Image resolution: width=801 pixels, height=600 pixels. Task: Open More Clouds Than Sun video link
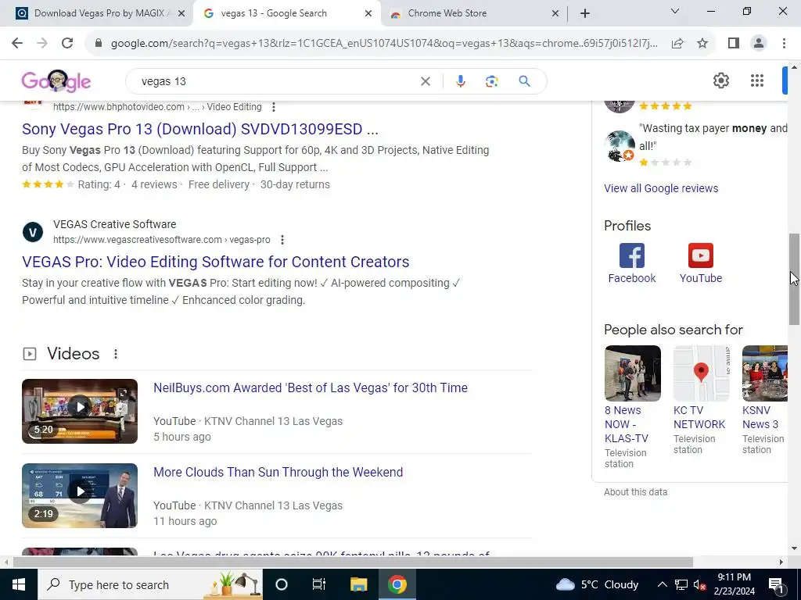(x=278, y=472)
